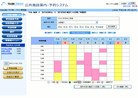Open the 中央公民館 link in reservation counts
This screenshot has width=138, height=98.
click(x=7, y=49)
